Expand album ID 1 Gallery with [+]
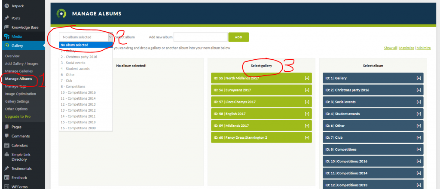 point(419,78)
